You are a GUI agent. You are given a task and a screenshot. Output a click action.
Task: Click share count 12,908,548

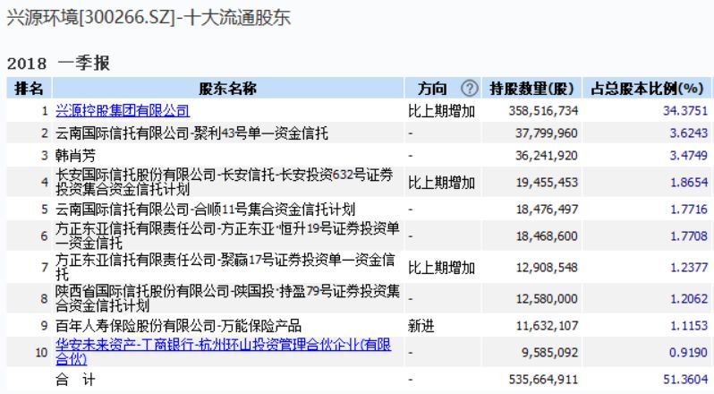pos(547,267)
